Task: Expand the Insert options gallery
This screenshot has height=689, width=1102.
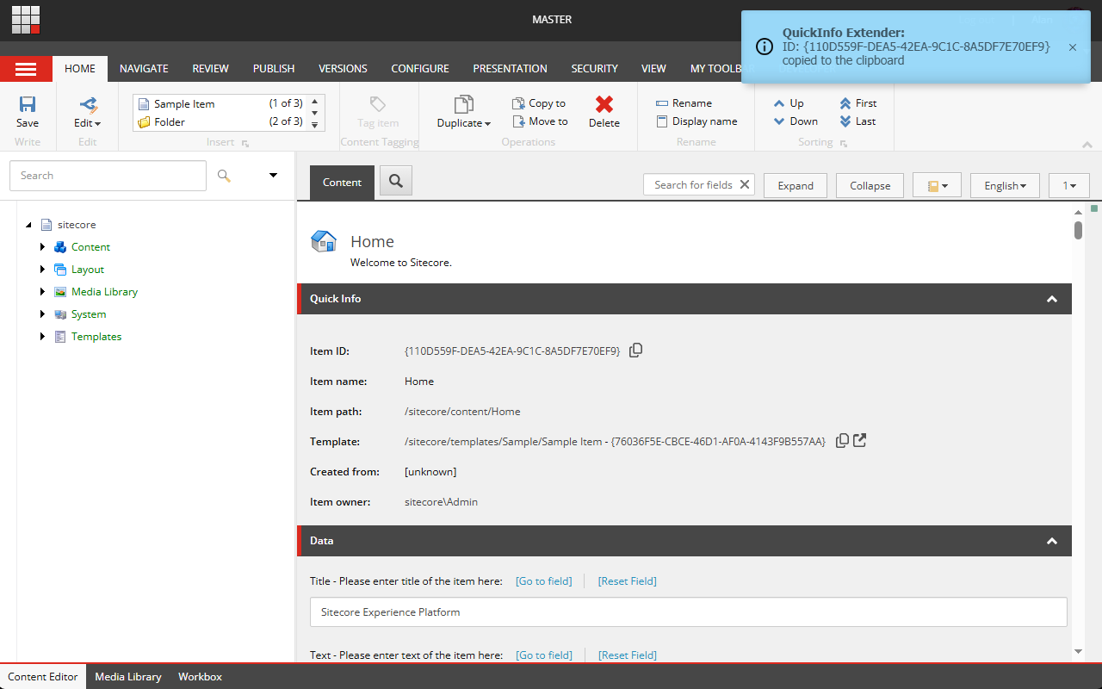Action: pyautogui.click(x=314, y=125)
